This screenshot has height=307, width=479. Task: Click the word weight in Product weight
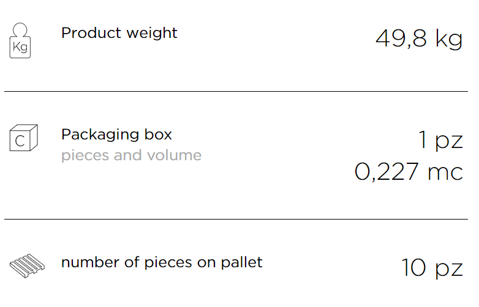(152, 33)
